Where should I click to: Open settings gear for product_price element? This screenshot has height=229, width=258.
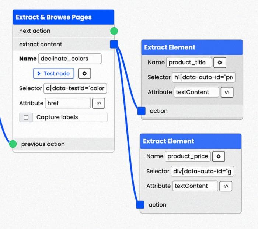(x=219, y=156)
